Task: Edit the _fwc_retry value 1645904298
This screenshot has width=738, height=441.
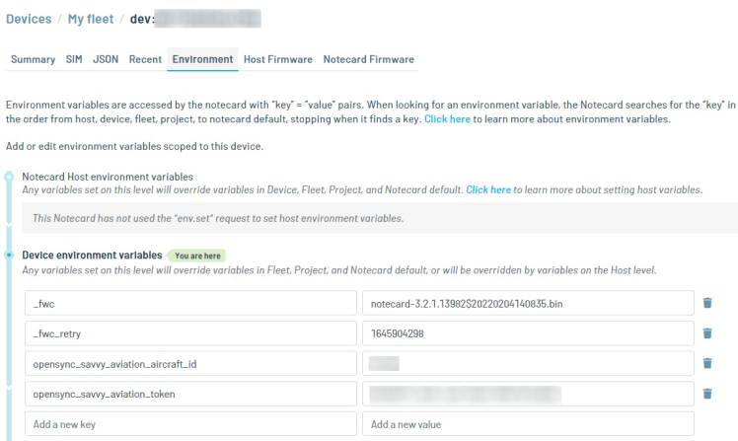Action: [528, 333]
